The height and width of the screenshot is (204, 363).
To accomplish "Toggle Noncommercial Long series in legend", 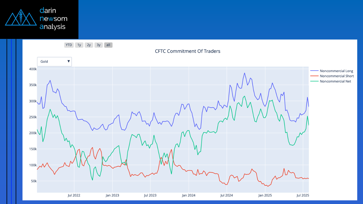I will (336, 71).
